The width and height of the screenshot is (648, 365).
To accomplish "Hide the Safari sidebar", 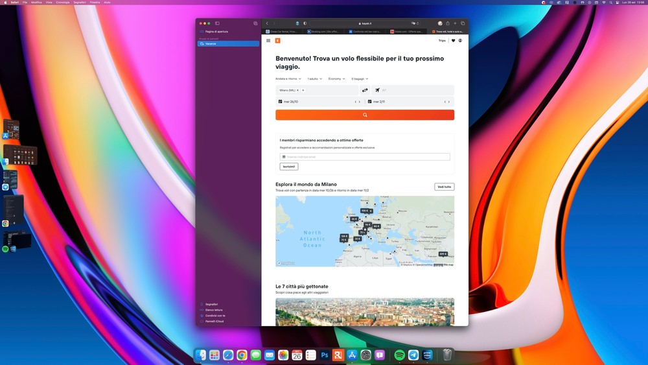I will (217, 23).
